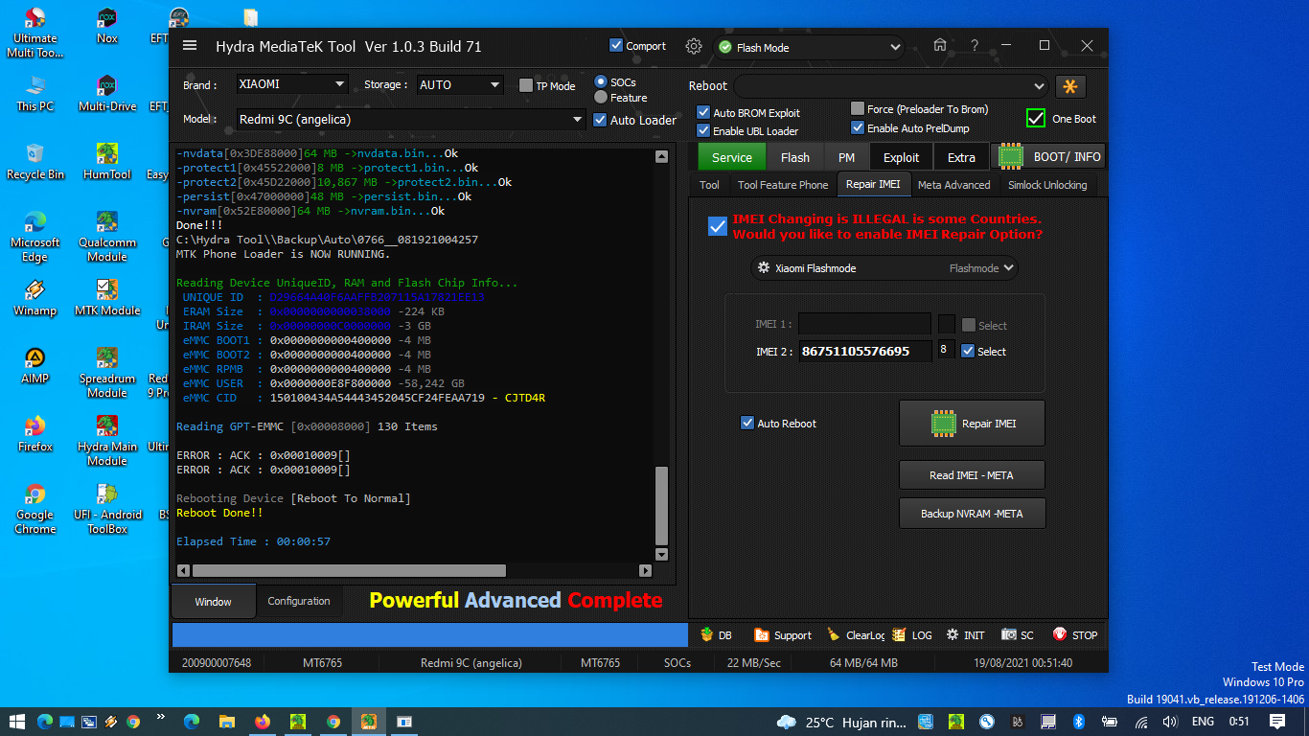This screenshot has width=1309, height=736.
Task: Switch to the Service tab
Action: pyautogui.click(x=732, y=157)
